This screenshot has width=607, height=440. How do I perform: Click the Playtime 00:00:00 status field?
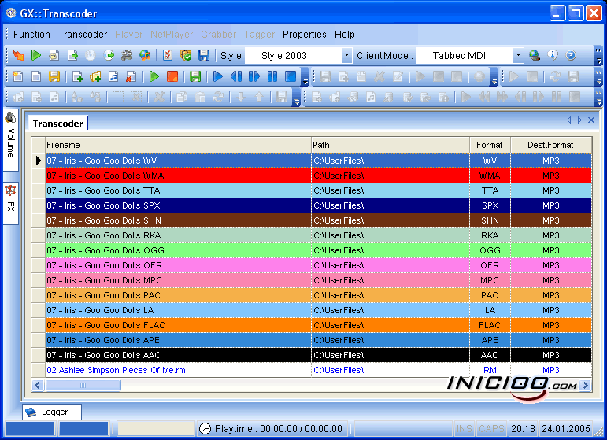(x=272, y=429)
